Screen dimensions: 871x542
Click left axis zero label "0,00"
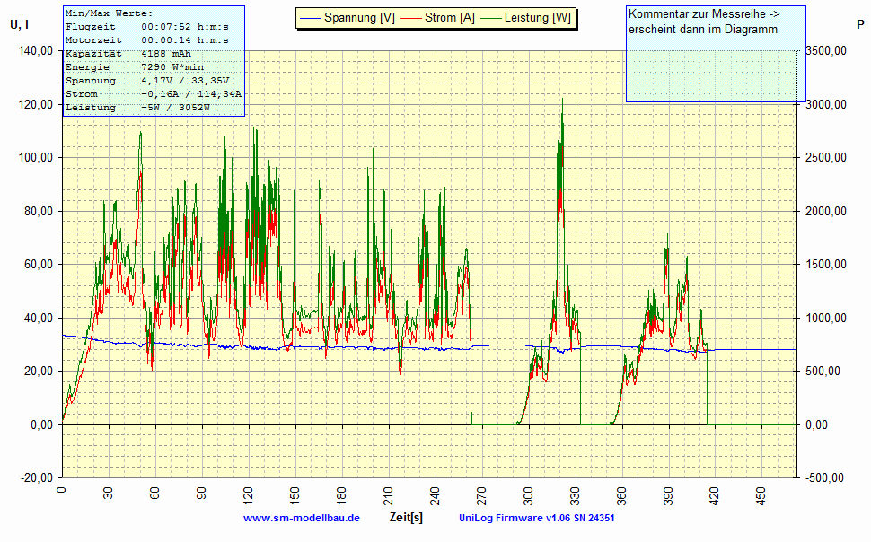click(x=41, y=424)
